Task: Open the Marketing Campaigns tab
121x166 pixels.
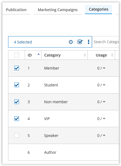Action: pyautogui.click(x=58, y=10)
